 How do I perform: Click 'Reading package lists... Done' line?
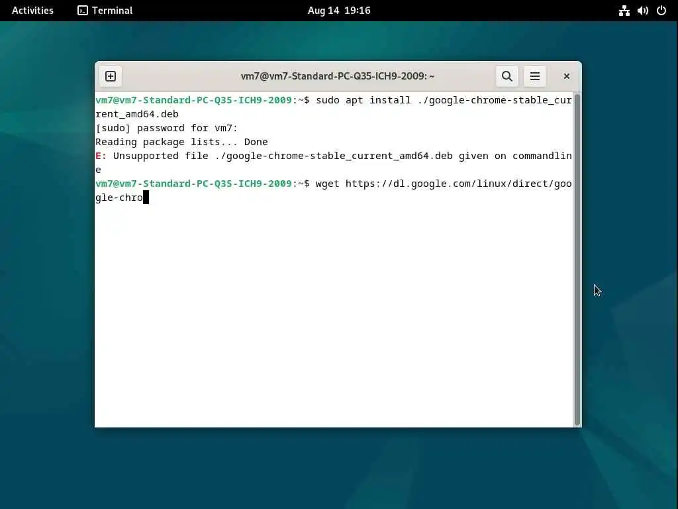coord(181,142)
